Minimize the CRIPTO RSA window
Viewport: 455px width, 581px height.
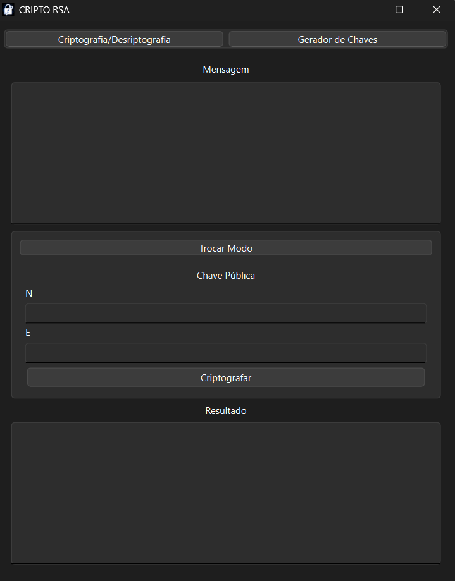(363, 9)
